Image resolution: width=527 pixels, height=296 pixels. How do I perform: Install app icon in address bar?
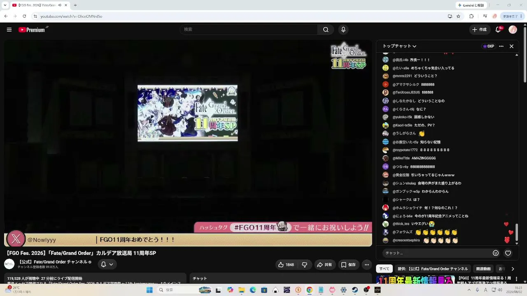click(450, 16)
